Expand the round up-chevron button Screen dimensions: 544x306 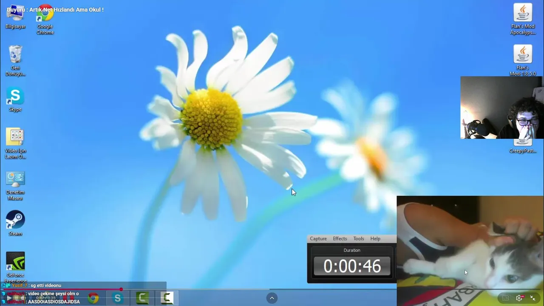tap(272, 298)
